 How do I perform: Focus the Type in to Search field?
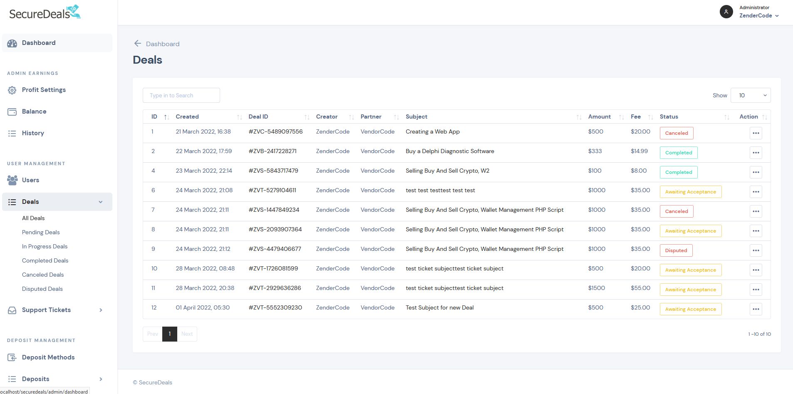point(181,95)
